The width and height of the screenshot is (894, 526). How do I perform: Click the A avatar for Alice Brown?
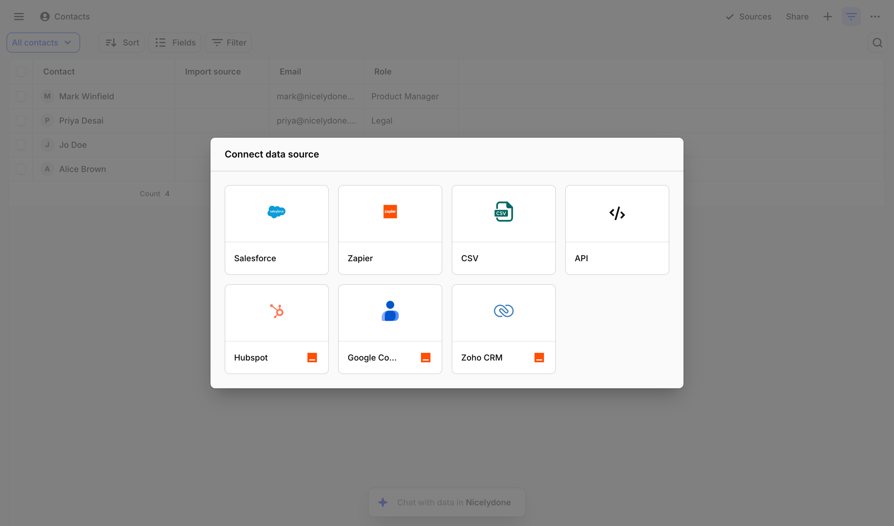(47, 169)
